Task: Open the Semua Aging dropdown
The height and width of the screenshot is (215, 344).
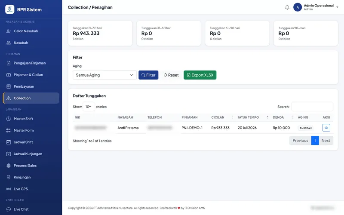Action: 104,75
